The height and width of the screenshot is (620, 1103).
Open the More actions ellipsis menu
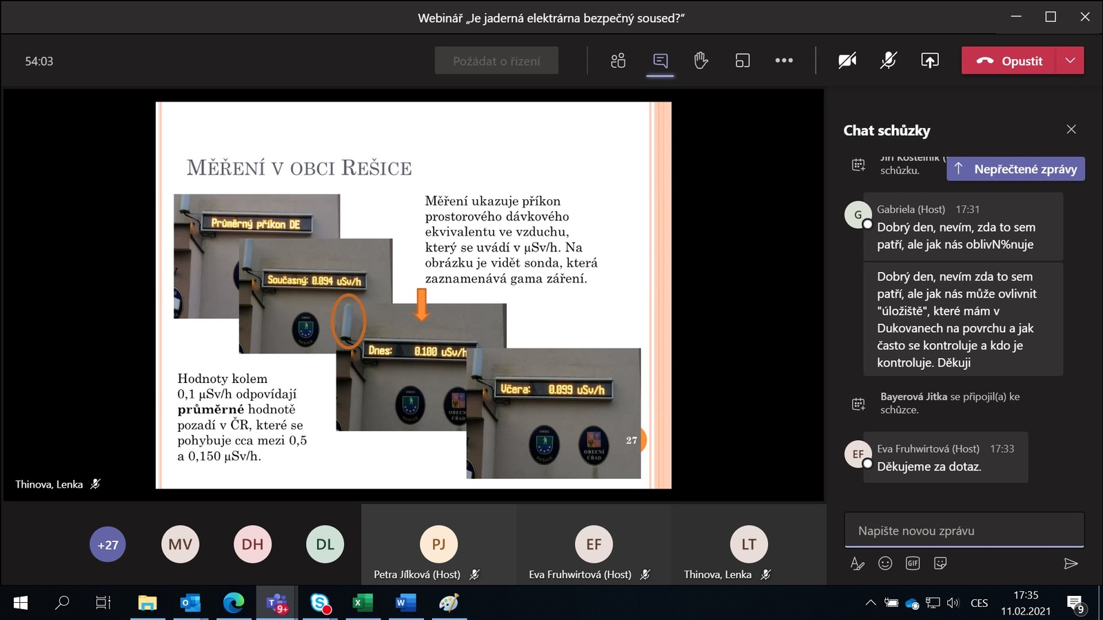(784, 61)
